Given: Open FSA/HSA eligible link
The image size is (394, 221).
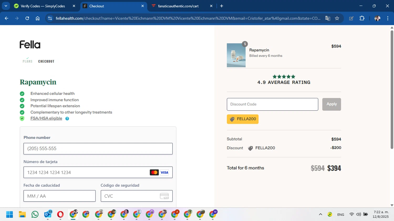Looking at the screenshot, I should (46, 118).
